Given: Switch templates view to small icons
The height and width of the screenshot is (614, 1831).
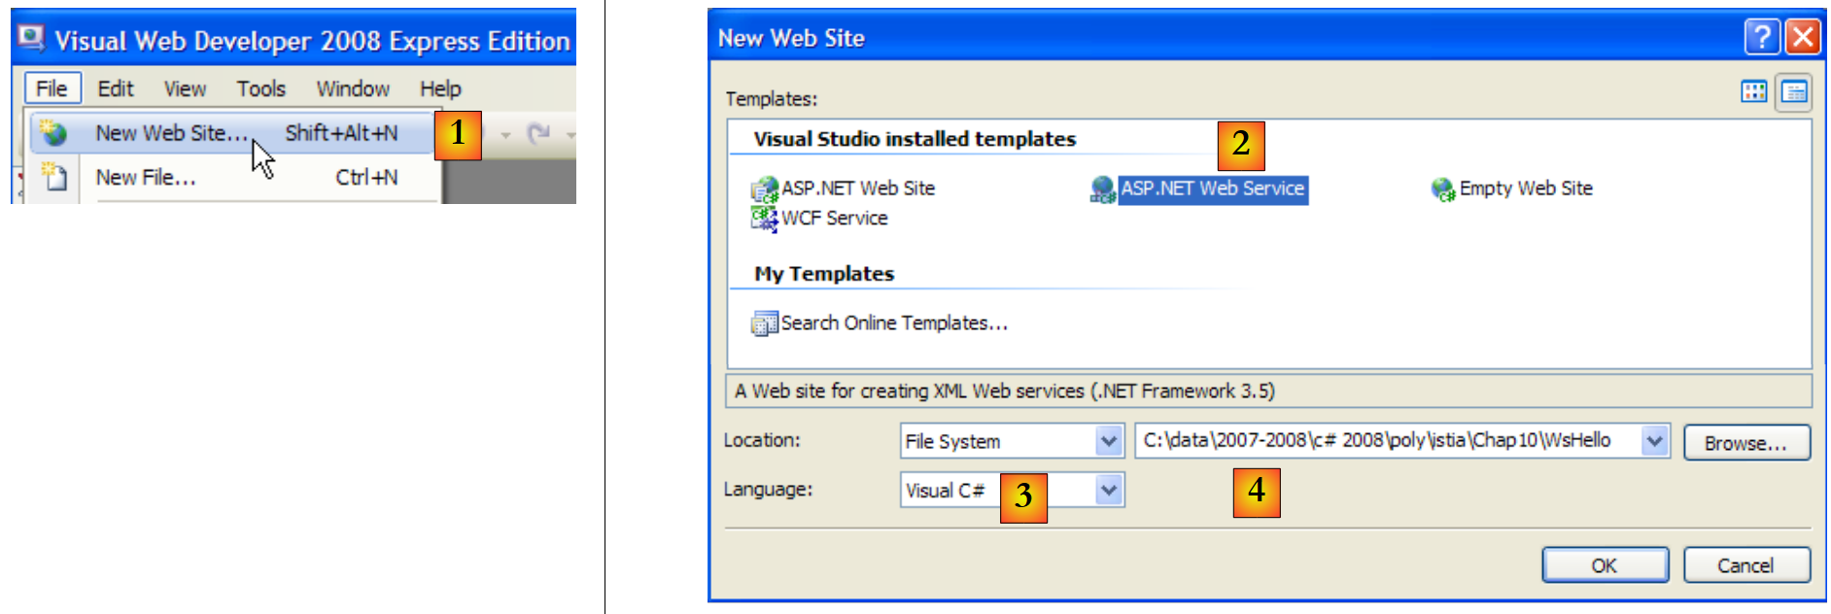Looking at the screenshot, I should click(x=1793, y=92).
